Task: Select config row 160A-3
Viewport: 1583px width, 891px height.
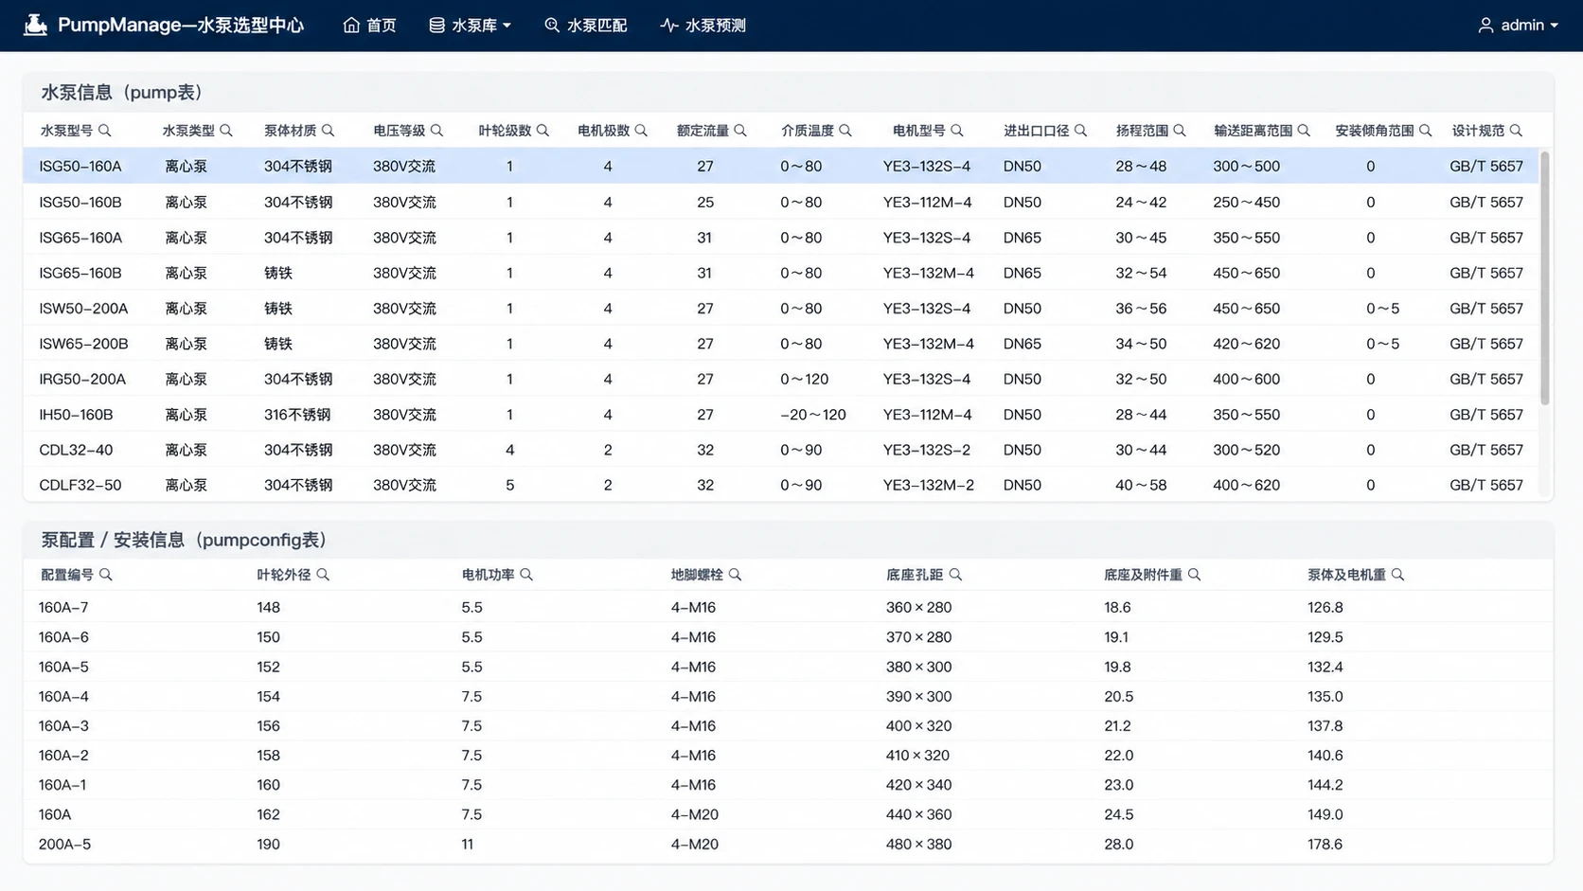Action: (788, 725)
